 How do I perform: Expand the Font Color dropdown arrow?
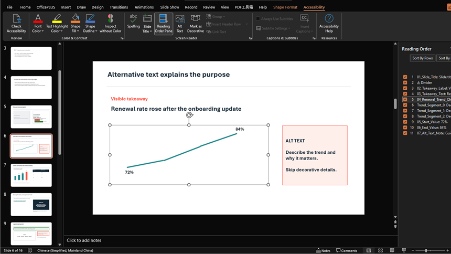42,31
